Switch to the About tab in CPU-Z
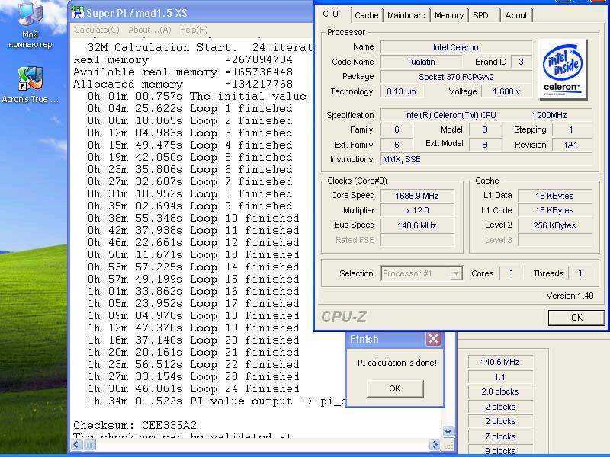 pos(516,15)
